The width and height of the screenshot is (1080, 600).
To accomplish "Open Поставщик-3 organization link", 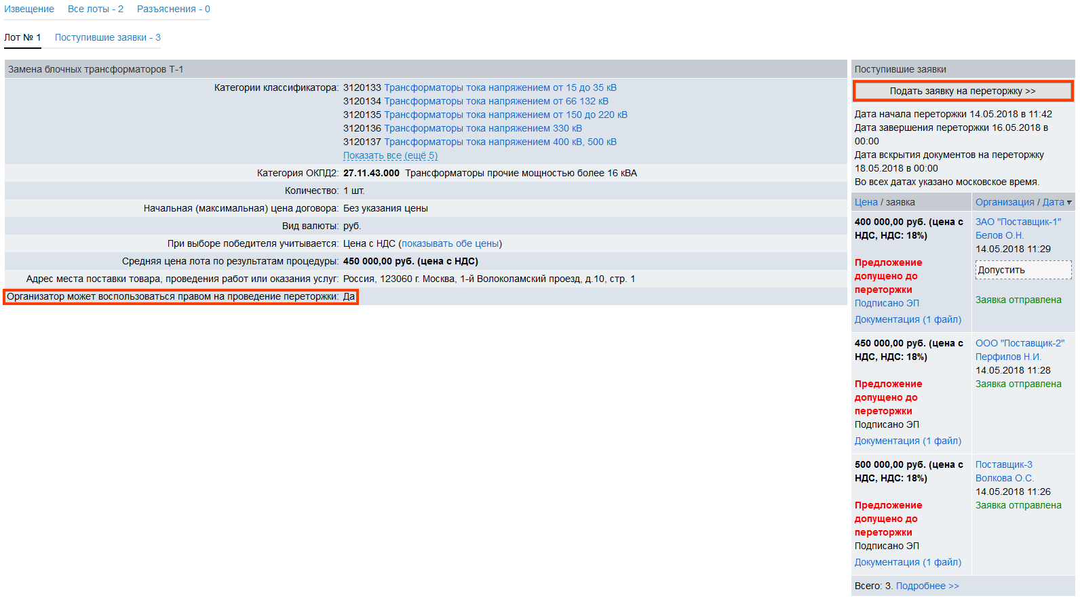I will pyautogui.click(x=1003, y=464).
